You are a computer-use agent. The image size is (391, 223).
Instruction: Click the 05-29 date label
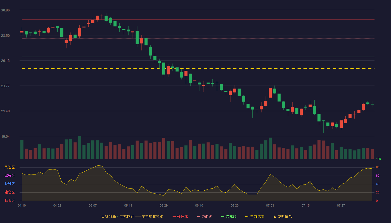click(x=164, y=205)
